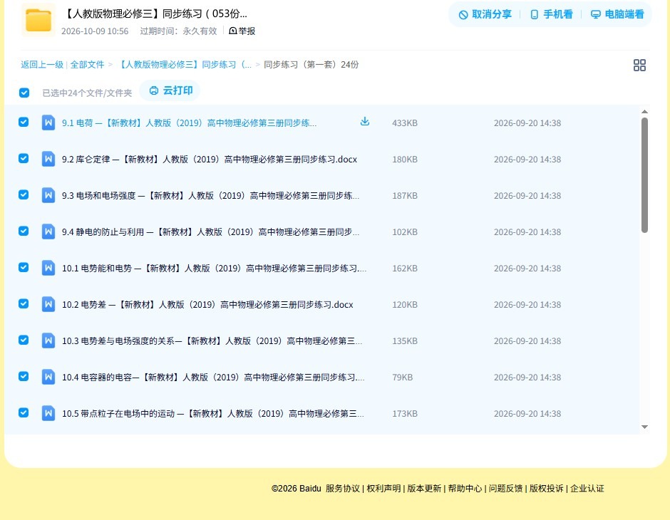Open the 权利声明 footer link
The image size is (670, 520).
click(x=383, y=489)
